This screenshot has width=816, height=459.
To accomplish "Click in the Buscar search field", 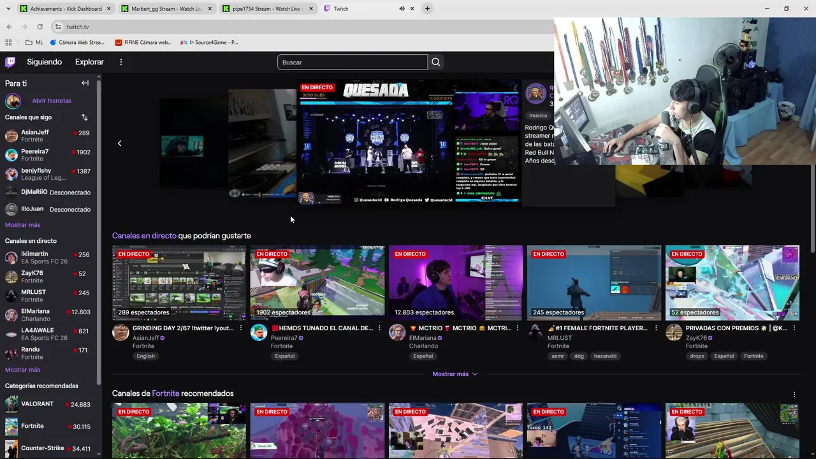I will coord(353,62).
